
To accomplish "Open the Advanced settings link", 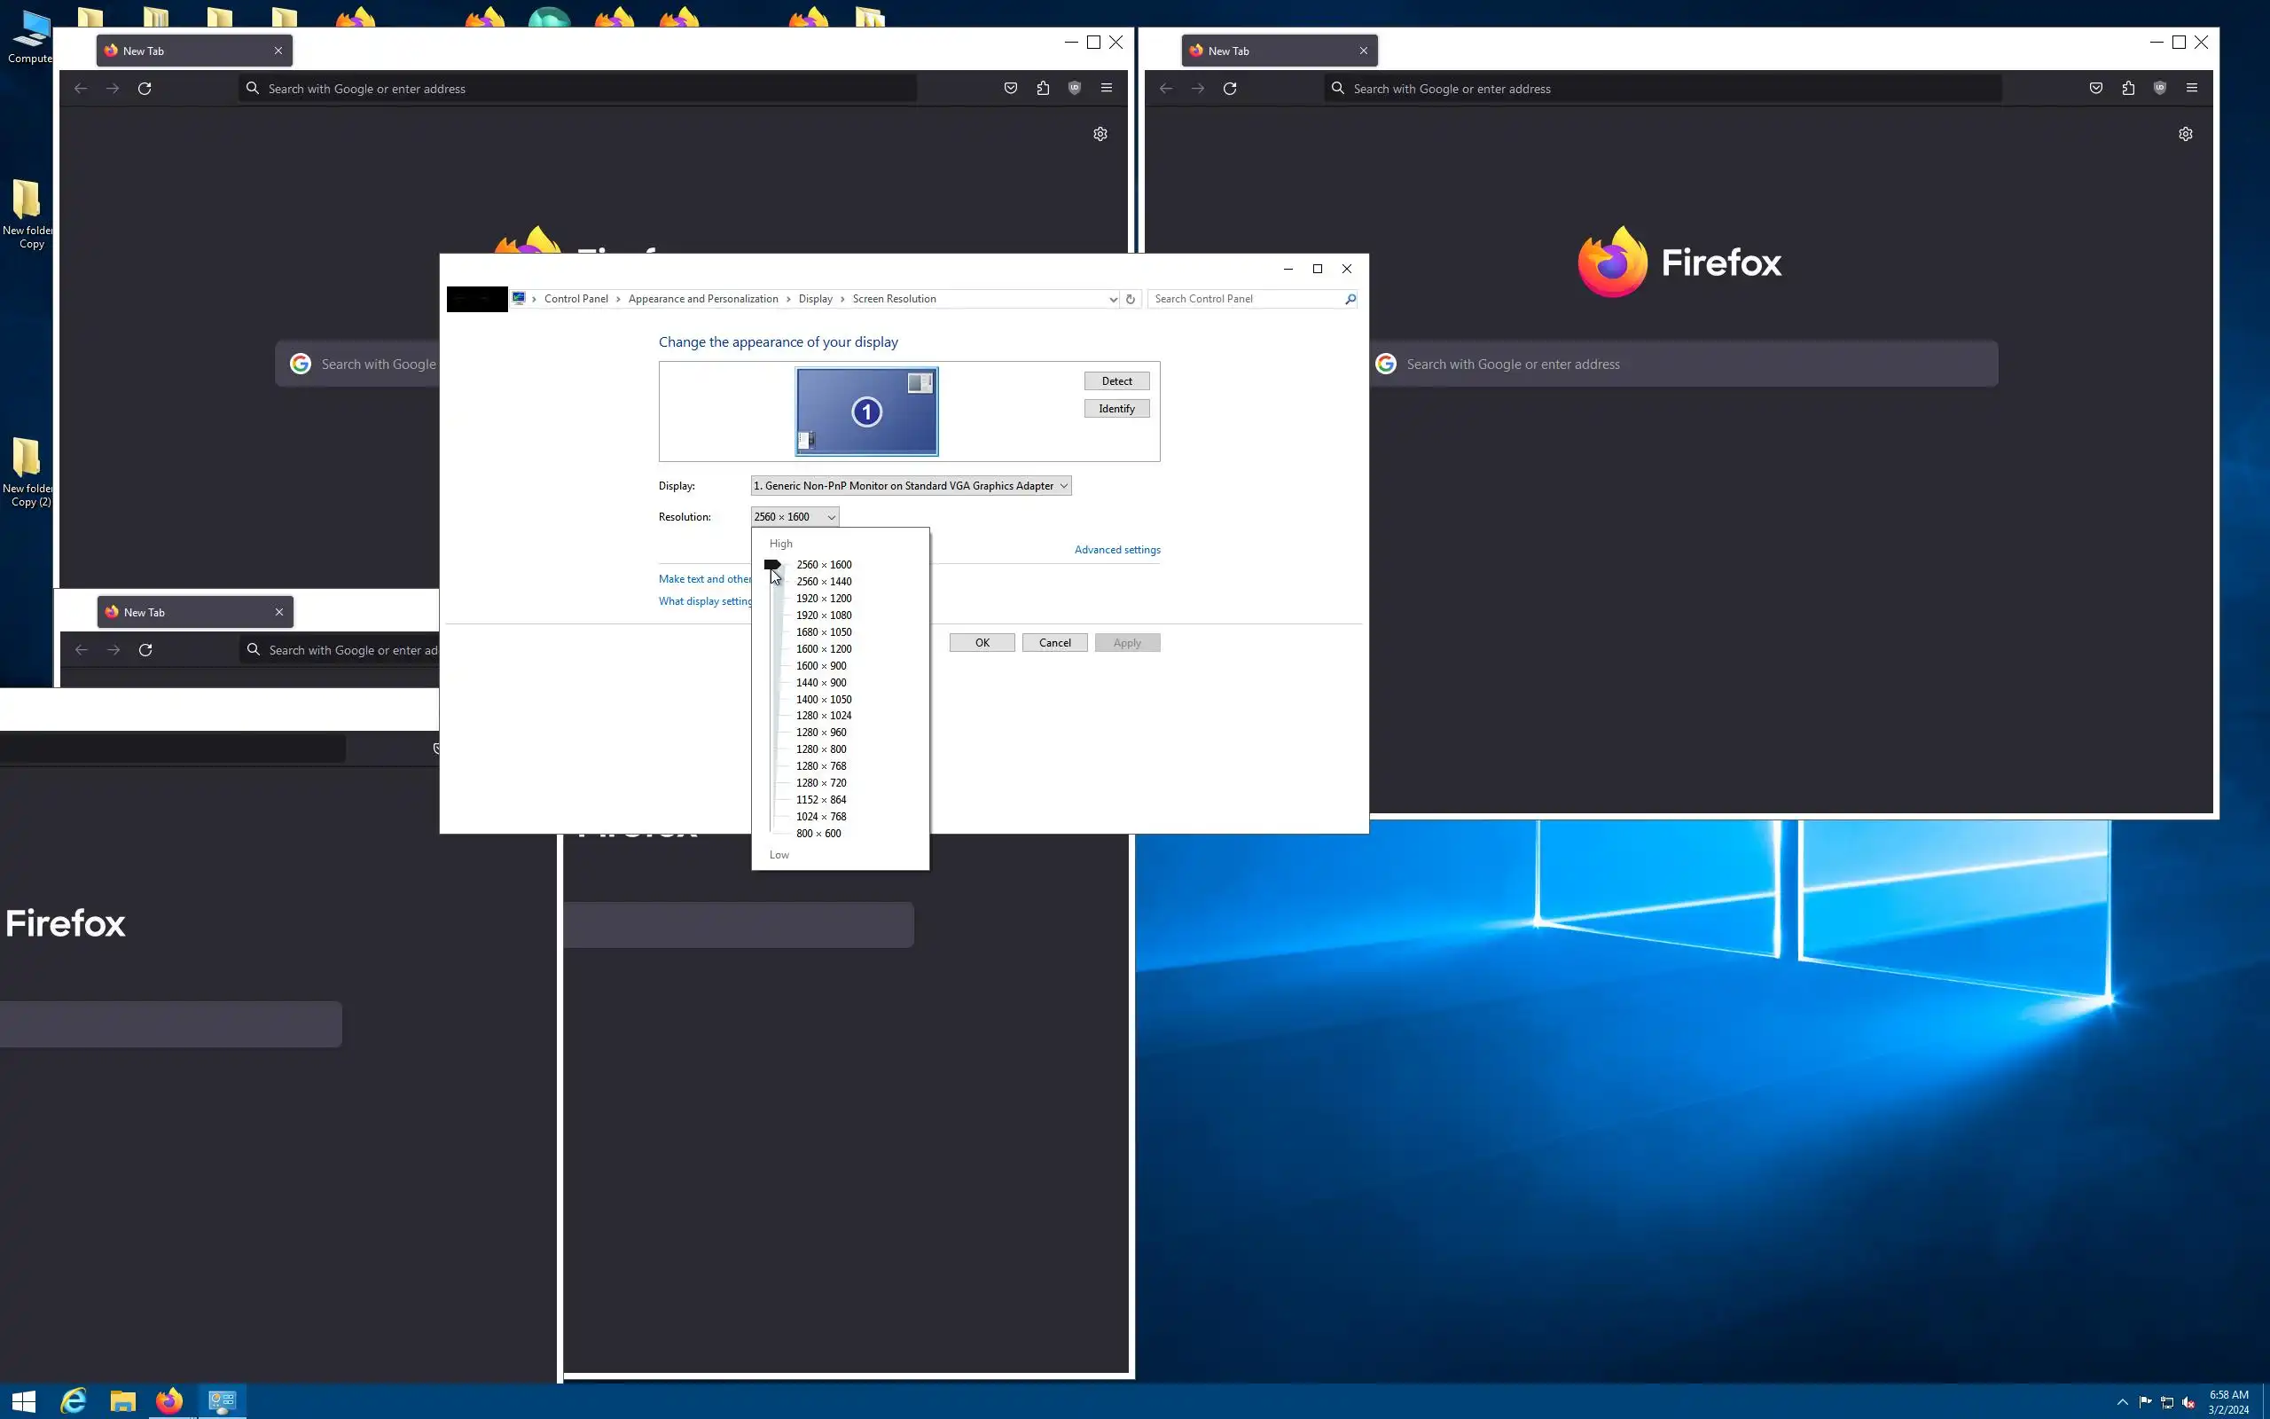I will coord(1116,550).
